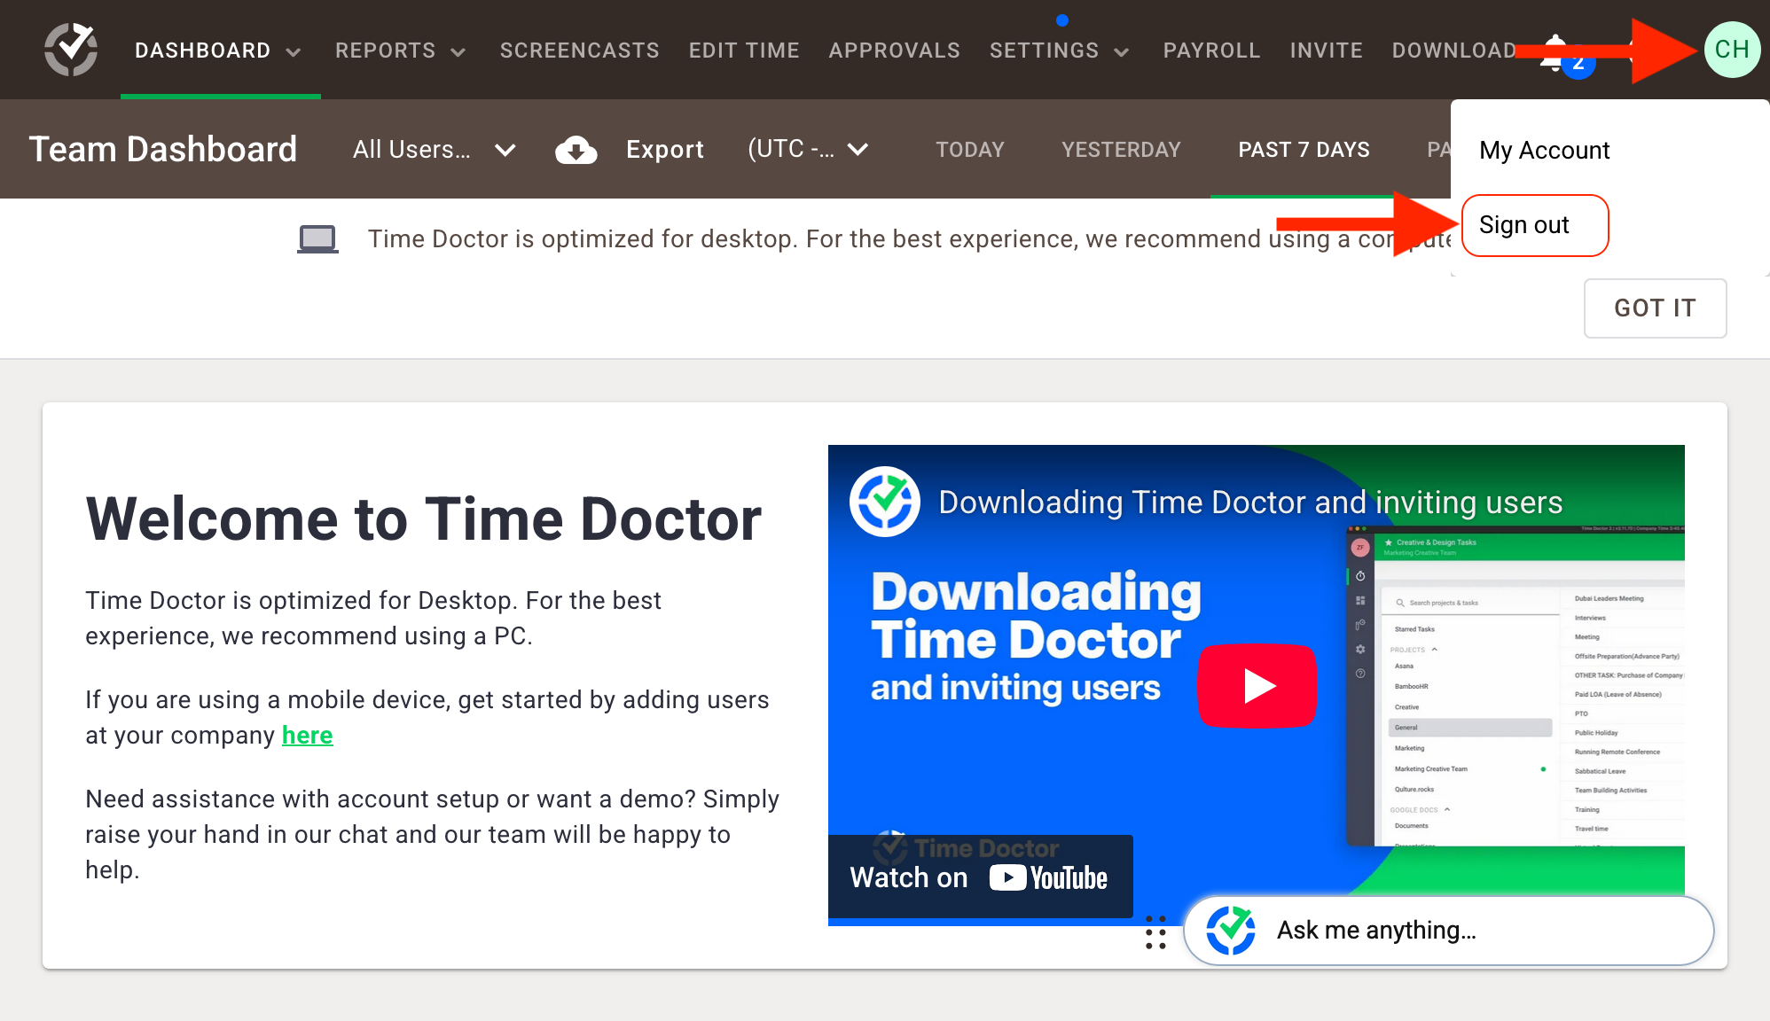This screenshot has height=1021, width=1770.
Task: Select the Past 7 Days tab
Action: tap(1303, 149)
